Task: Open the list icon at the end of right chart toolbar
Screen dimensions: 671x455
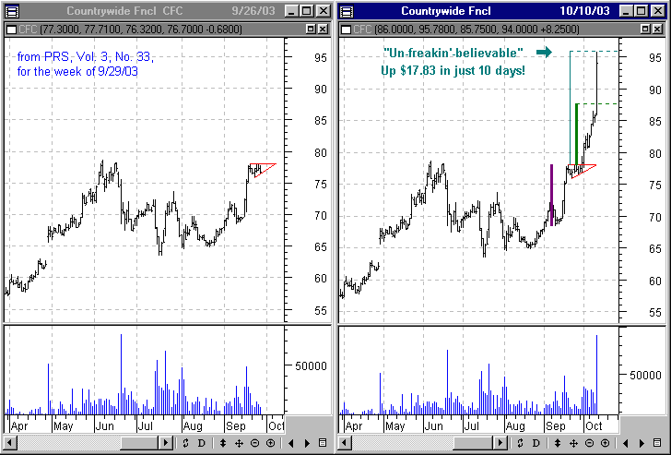Action: coord(657,443)
